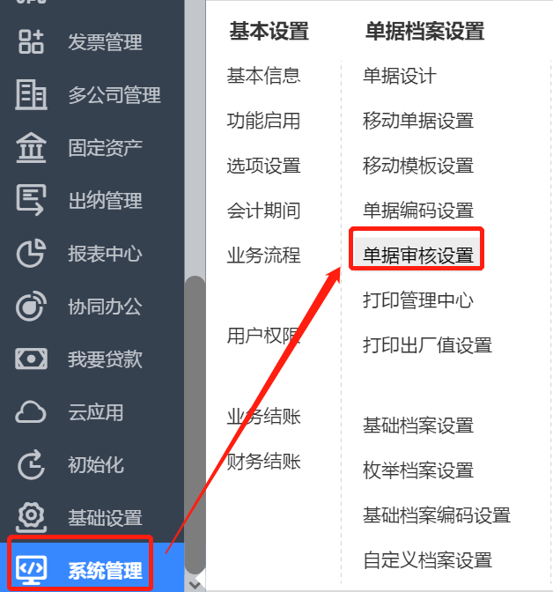Viewport: 553px width, 592px height.
Task: Click the 协同办公 circular icon
Action: click(31, 307)
